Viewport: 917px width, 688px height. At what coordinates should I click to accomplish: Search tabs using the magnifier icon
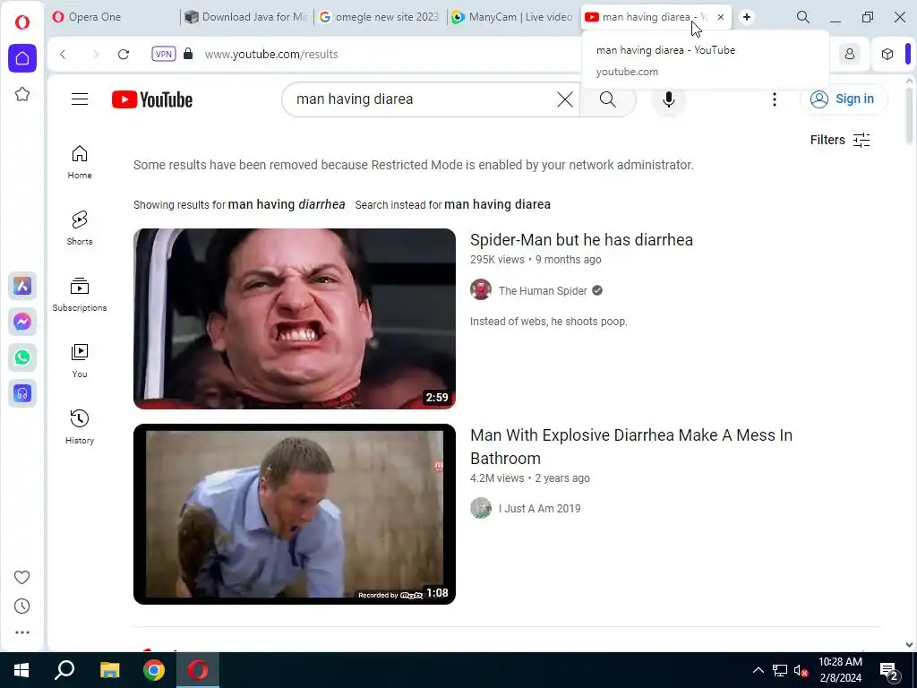click(x=803, y=18)
